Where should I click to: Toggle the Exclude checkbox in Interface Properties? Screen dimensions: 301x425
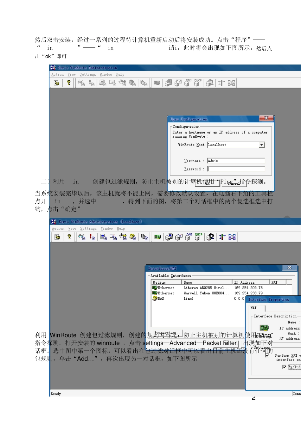(x=284, y=367)
